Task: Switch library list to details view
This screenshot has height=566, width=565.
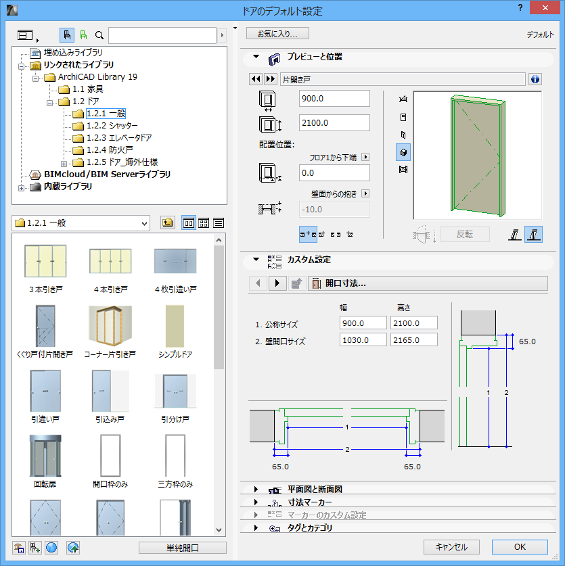Action: [x=218, y=224]
